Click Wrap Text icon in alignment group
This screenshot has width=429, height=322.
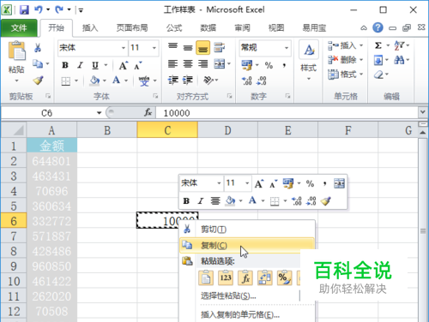219,47
